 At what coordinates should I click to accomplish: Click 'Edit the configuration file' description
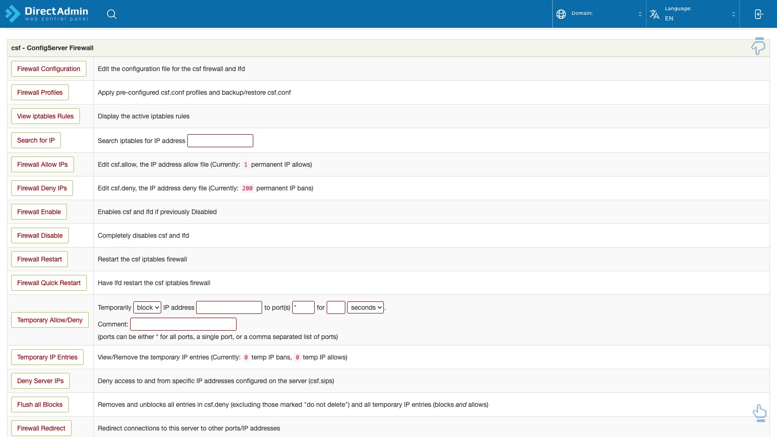171,69
